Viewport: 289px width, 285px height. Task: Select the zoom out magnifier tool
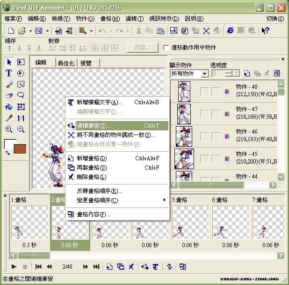pos(21,129)
